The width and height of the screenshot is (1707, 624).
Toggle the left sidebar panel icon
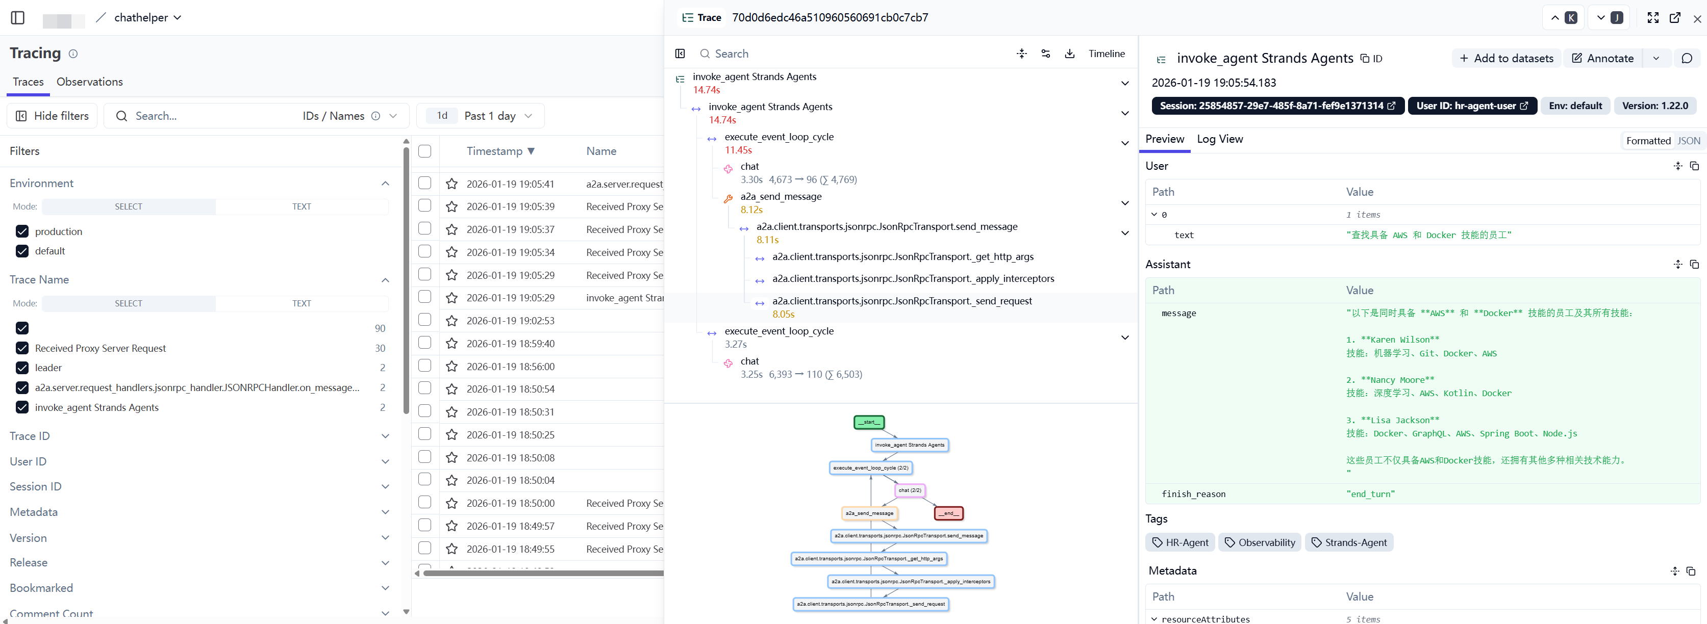[x=18, y=18]
